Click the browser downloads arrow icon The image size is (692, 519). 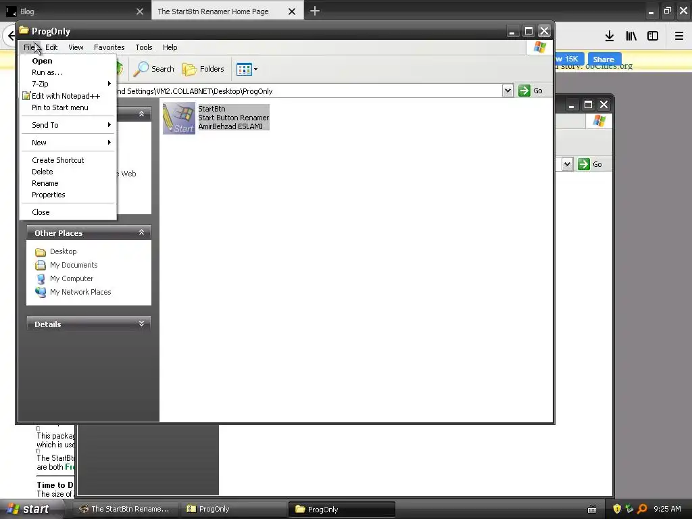[610, 36]
